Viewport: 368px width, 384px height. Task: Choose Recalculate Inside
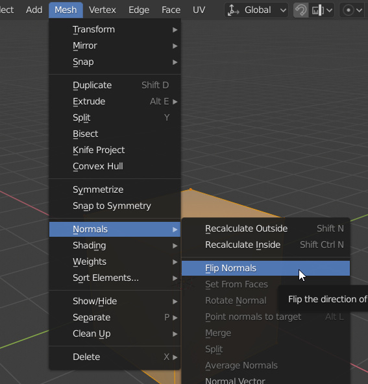[x=265, y=245]
